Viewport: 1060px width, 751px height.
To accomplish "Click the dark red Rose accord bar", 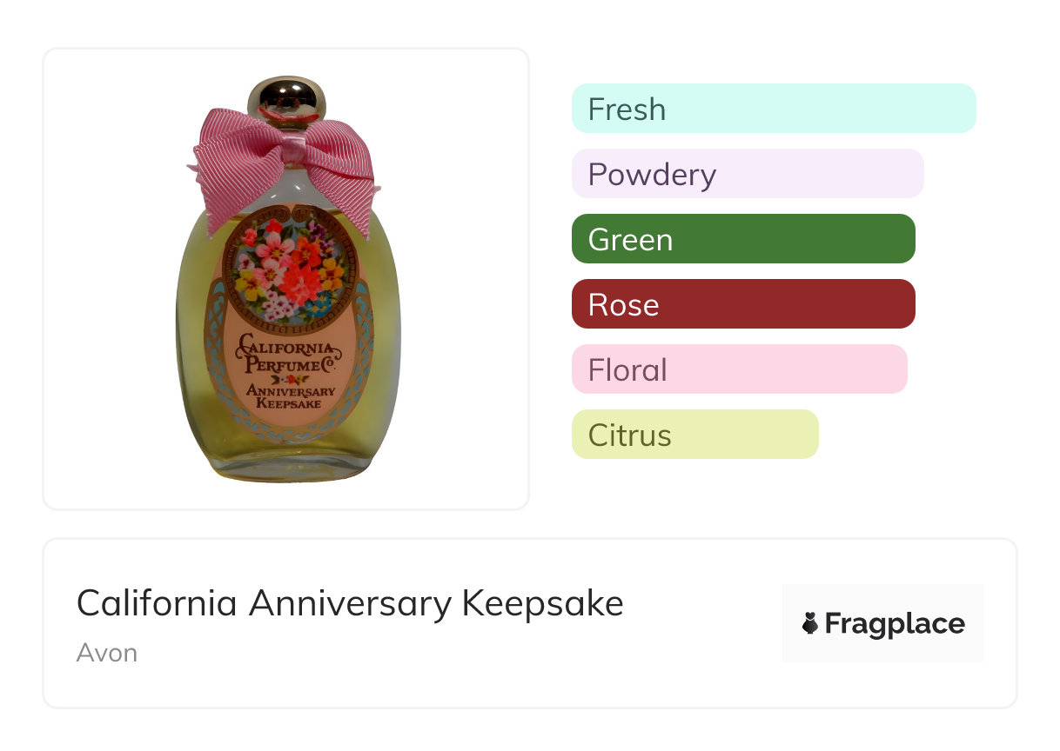I will [x=742, y=304].
